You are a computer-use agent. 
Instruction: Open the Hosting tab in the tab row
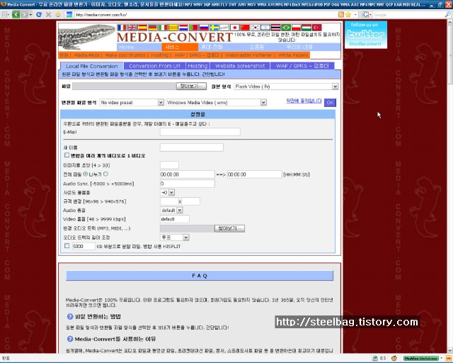197,66
